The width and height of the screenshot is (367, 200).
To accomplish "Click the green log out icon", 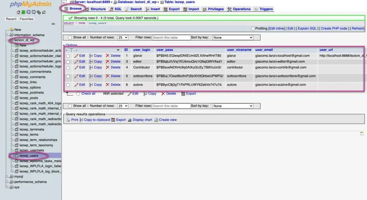I will [x=23, y=12].
